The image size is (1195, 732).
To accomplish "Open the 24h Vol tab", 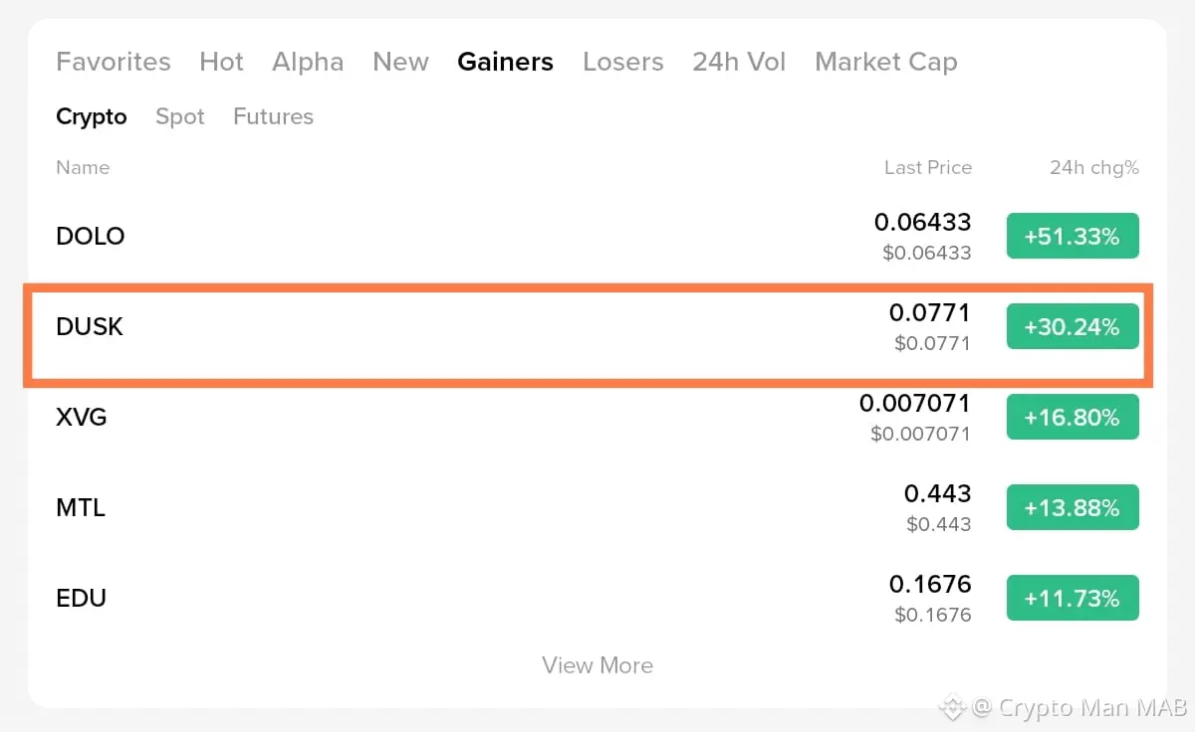I will point(739,62).
